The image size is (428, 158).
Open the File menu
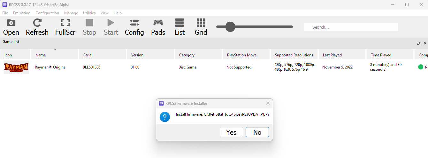click(x=5, y=13)
